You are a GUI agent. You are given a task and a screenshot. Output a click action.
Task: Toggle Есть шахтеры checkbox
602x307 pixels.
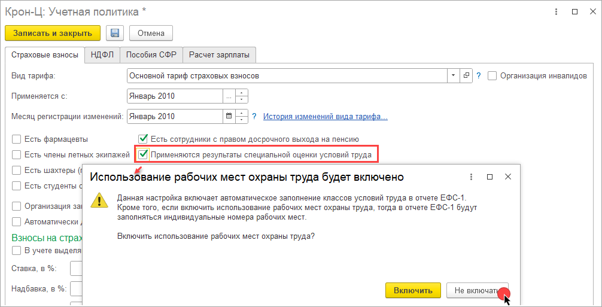pyautogui.click(x=16, y=170)
